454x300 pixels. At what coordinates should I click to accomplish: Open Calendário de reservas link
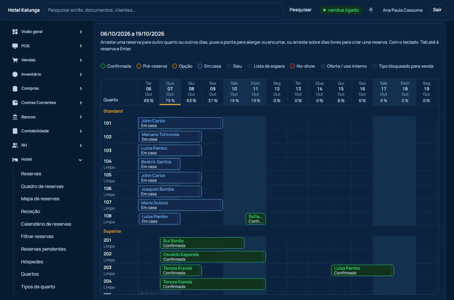tap(46, 224)
